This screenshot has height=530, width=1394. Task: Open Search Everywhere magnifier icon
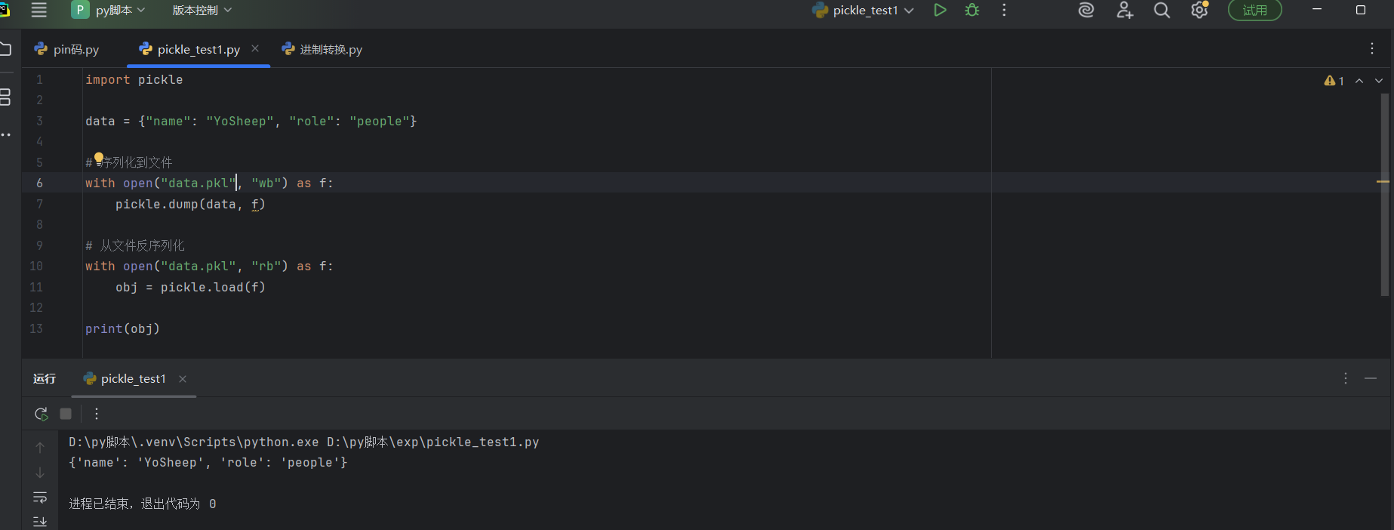(x=1162, y=11)
